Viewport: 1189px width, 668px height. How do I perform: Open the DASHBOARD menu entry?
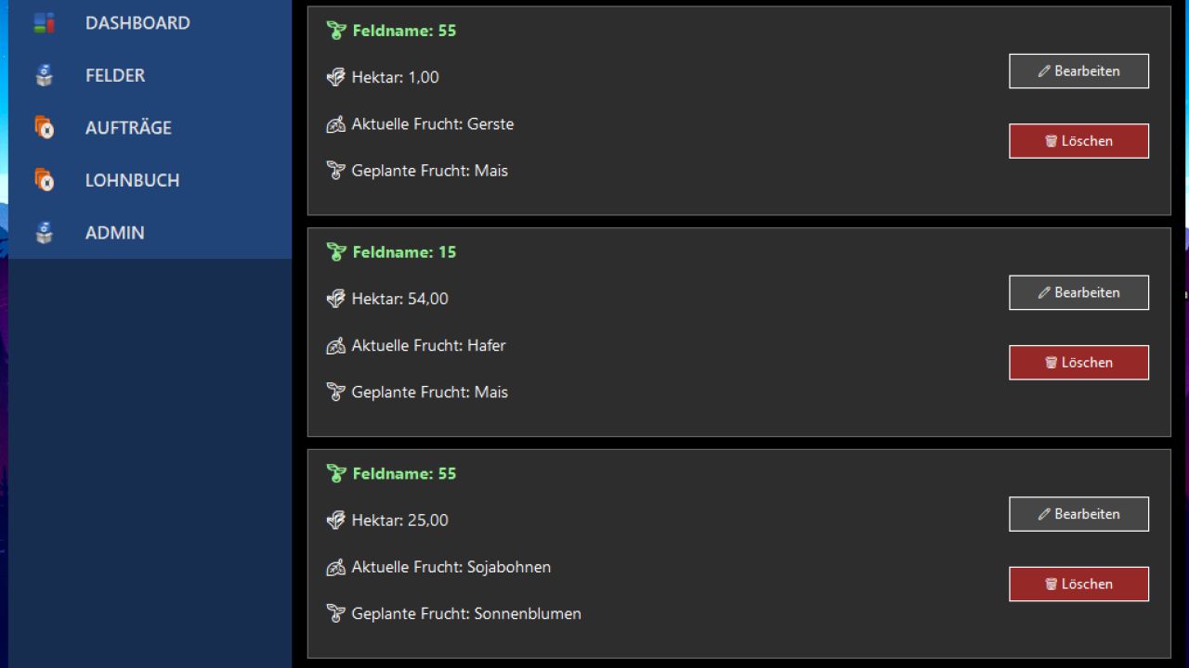[x=137, y=23]
